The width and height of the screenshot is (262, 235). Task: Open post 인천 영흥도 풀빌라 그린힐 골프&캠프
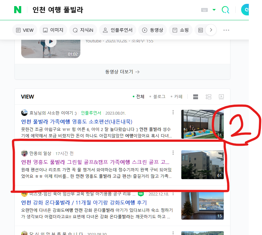coord(95,162)
